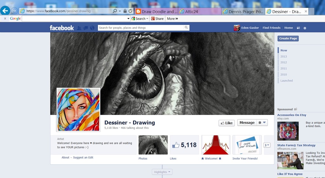
Task: Click the Suggest an Edit link
Action: tap(83, 157)
